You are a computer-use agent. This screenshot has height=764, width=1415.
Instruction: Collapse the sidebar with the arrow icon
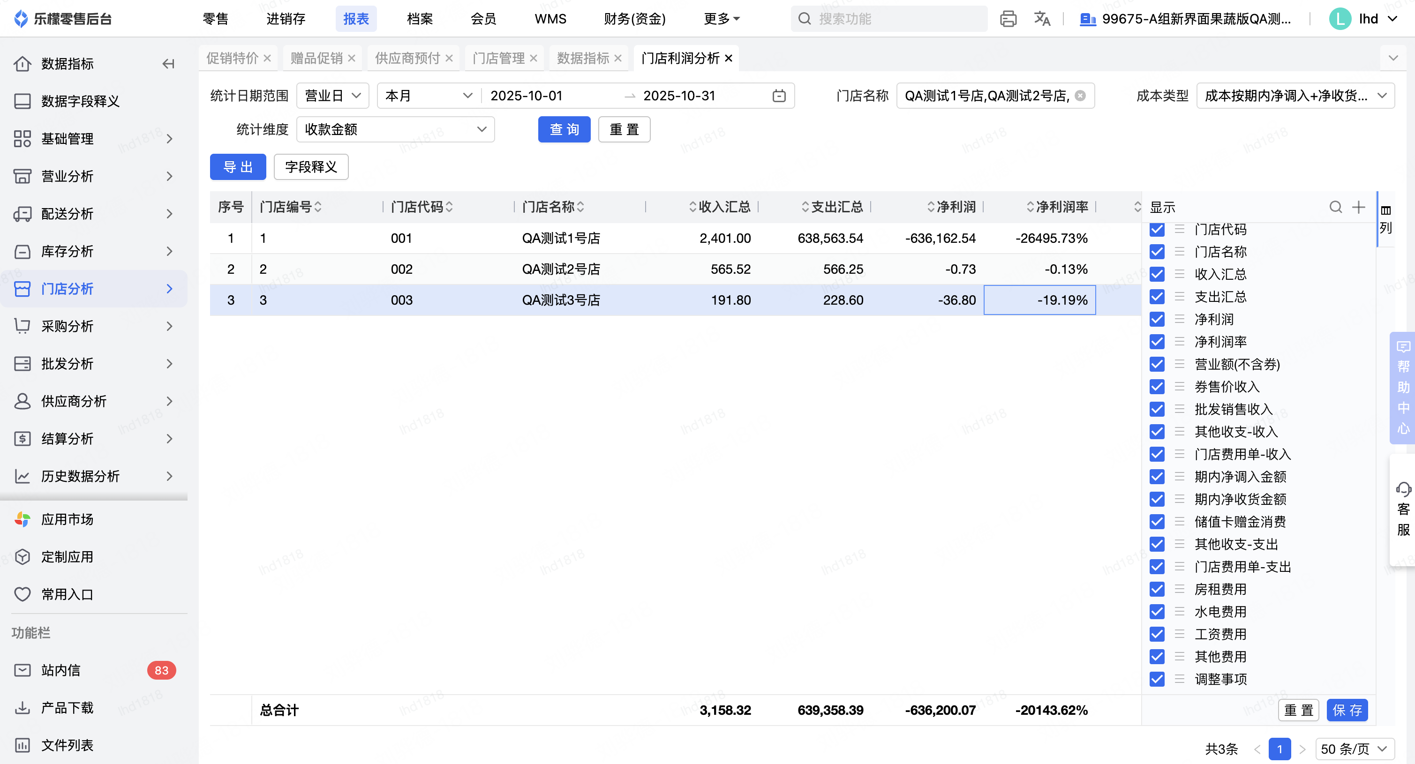pos(168,64)
